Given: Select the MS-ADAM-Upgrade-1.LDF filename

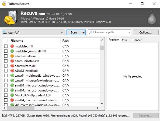Looking at the screenshot, I should 33,95.
